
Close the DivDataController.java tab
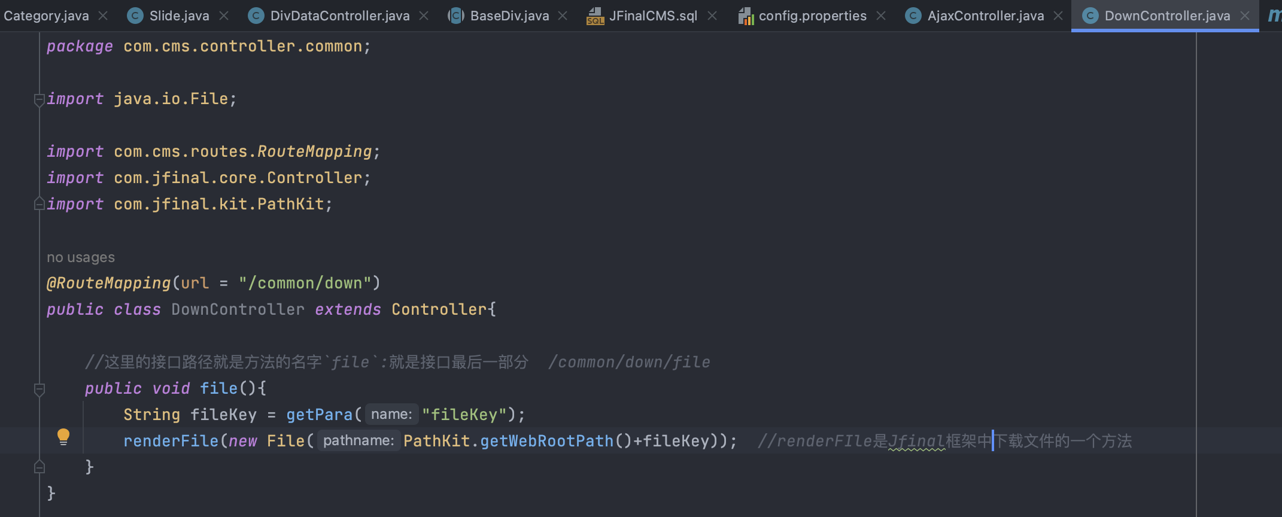click(424, 16)
